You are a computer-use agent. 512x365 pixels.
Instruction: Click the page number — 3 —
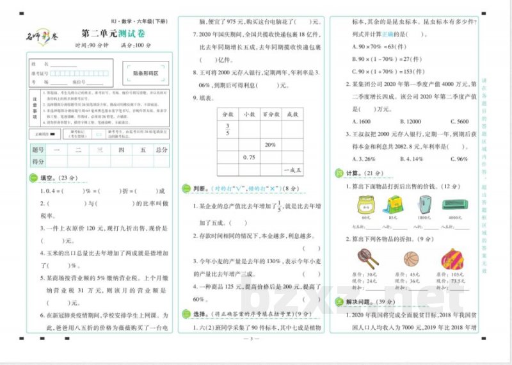[x=252, y=339]
